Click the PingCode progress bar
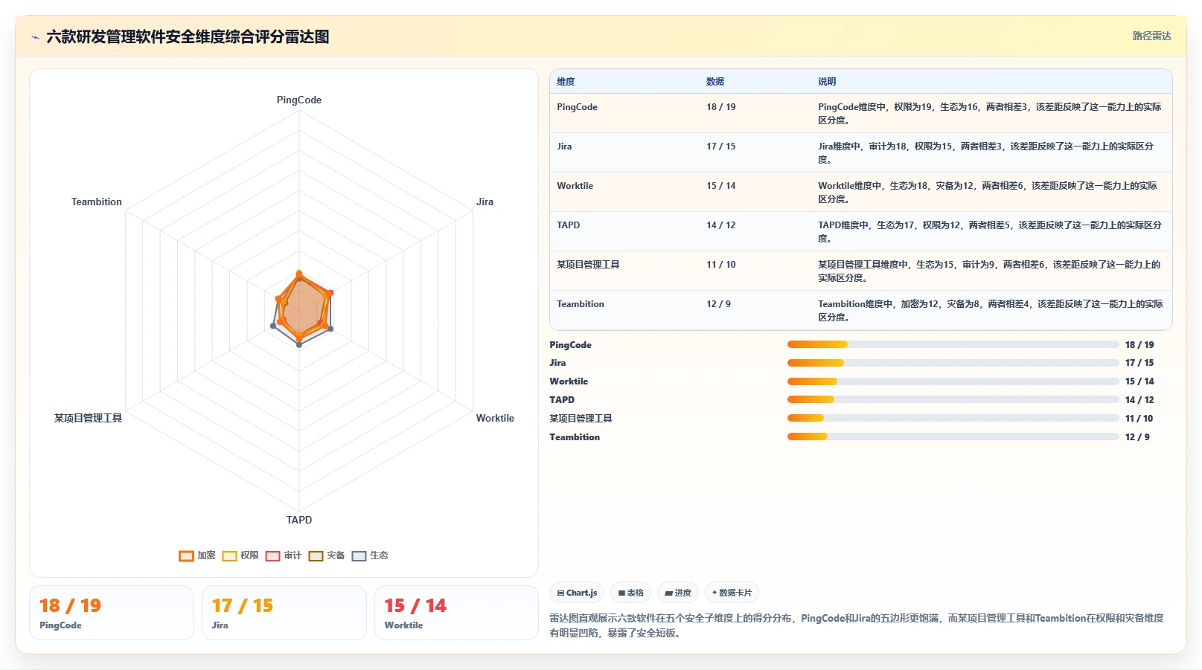The width and height of the screenshot is (1202, 670). [953, 344]
